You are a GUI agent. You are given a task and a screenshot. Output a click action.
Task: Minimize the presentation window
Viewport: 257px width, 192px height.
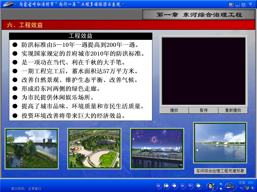click(x=237, y=5)
